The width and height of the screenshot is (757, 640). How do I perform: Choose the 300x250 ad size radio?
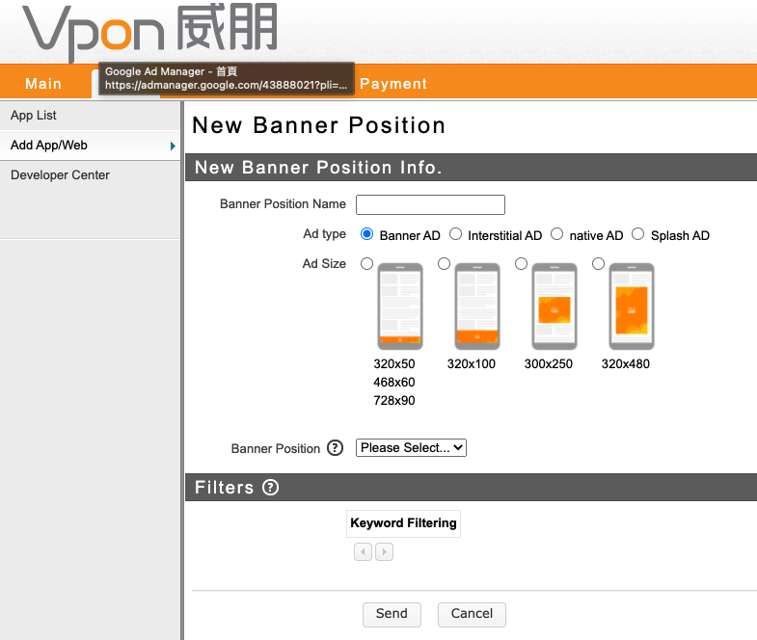521,263
